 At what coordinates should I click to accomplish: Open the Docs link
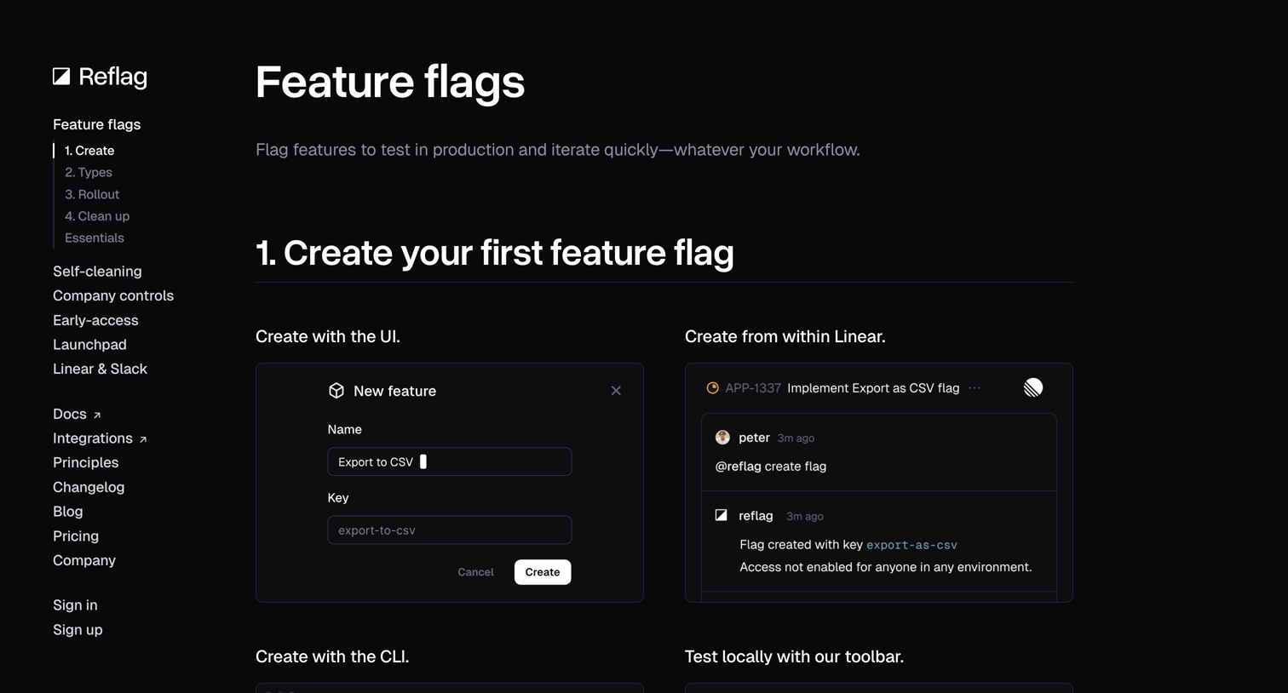point(70,414)
